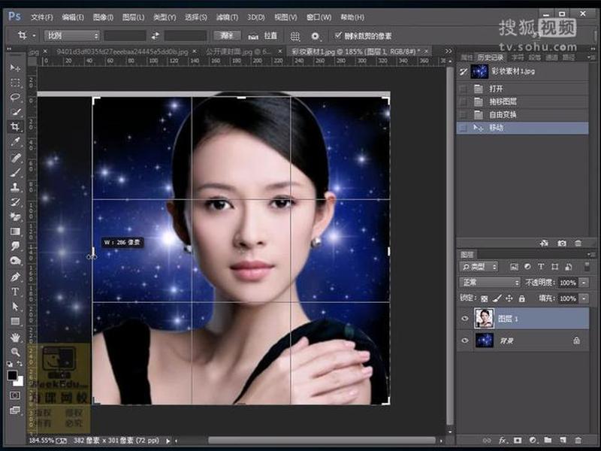Change the screen mode in the toolbox
Viewport: 601px width, 451px height.
click(x=15, y=410)
